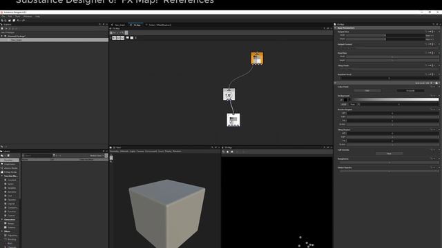Select Blending under Filters
442x248 pixels.
click(12, 239)
